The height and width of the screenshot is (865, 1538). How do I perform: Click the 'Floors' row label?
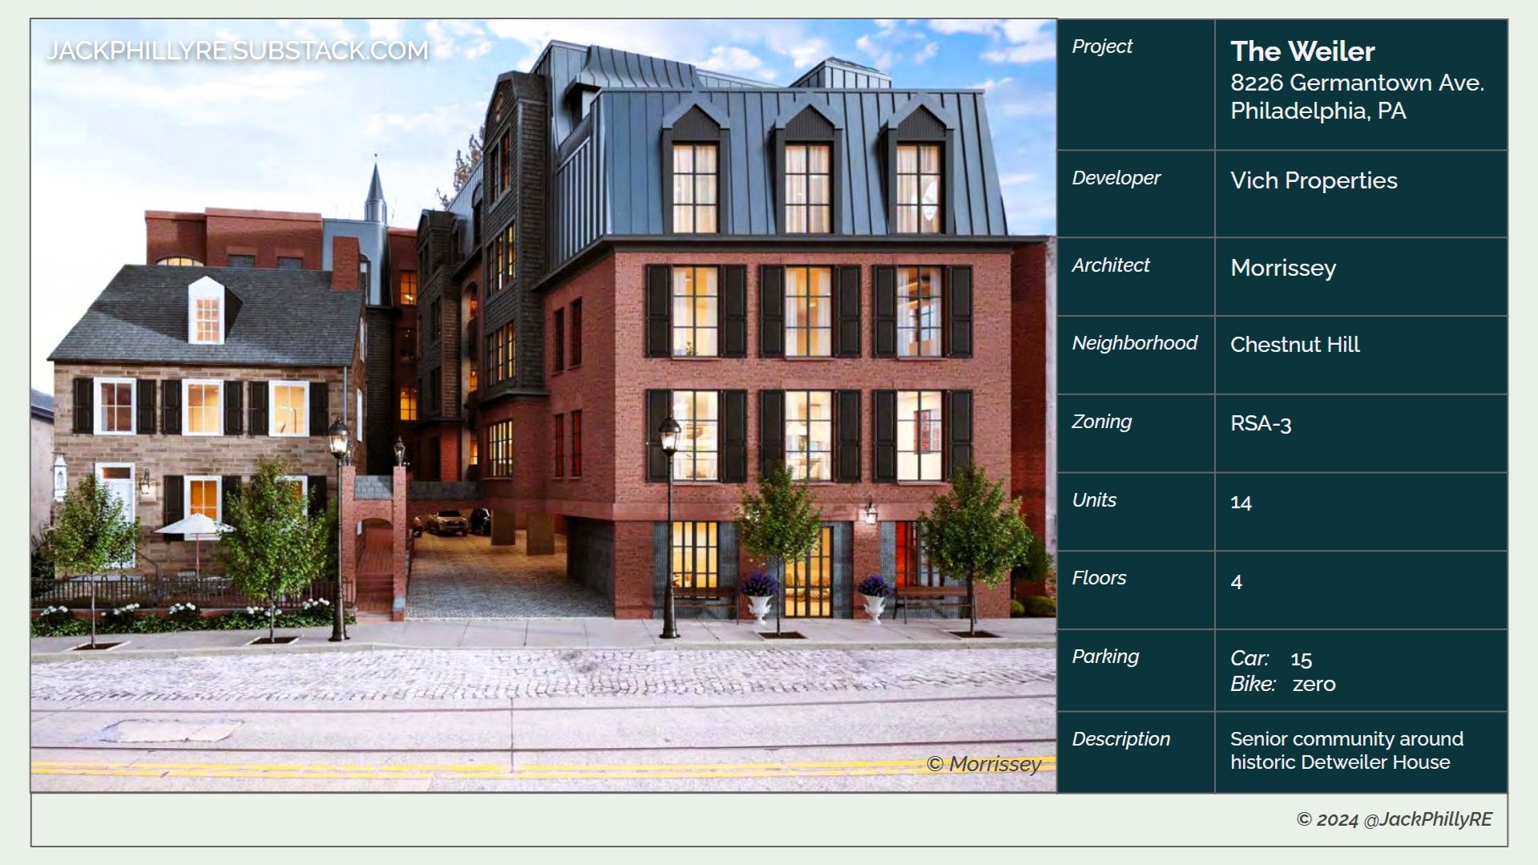pyautogui.click(x=1099, y=578)
